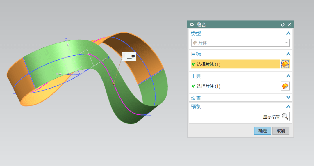The width and height of the screenshot is (314, 166).
Task: Collapse the 预览 section
Action: (288, 107)
